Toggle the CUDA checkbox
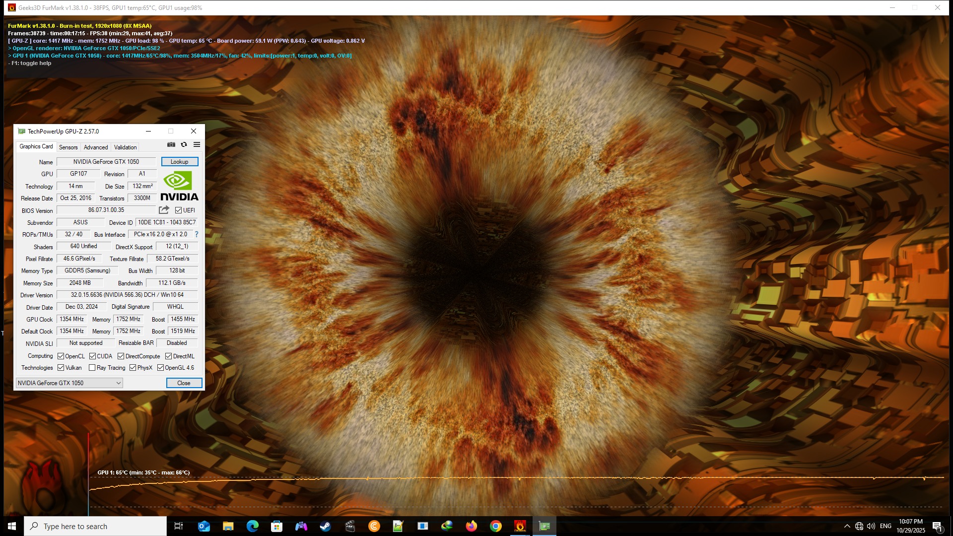The image size is (953, 536). [x=93, y=356]
